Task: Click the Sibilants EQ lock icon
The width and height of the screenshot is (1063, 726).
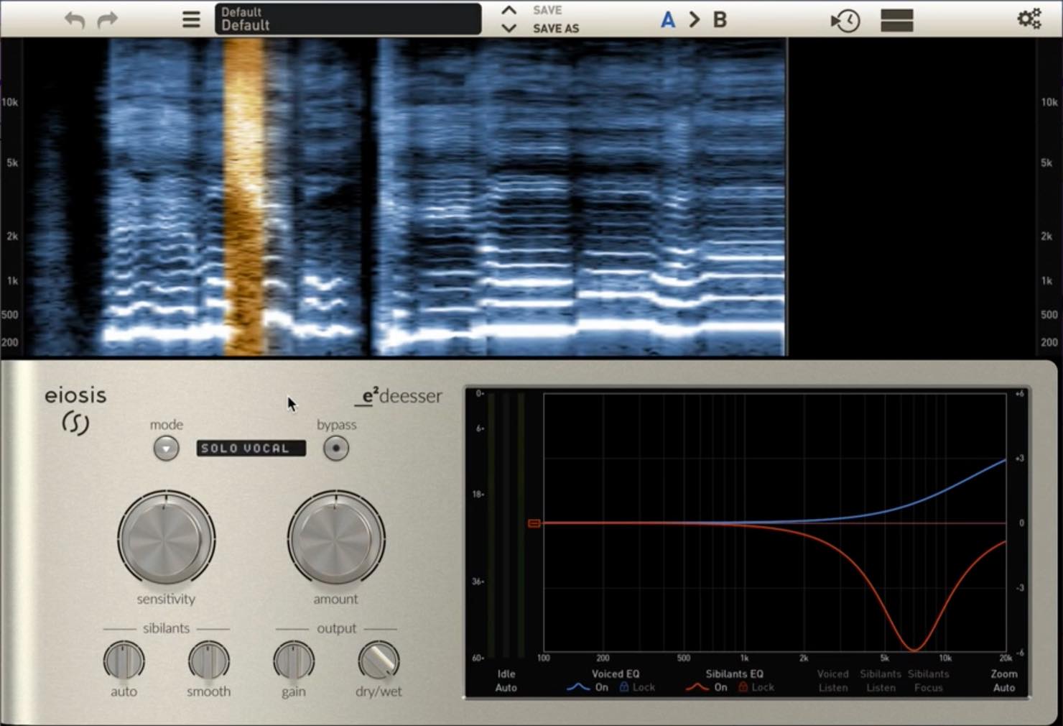Action: [743, 687]
